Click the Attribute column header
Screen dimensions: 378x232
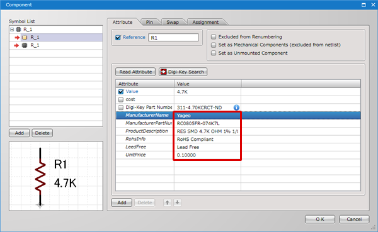coord(145,84)
